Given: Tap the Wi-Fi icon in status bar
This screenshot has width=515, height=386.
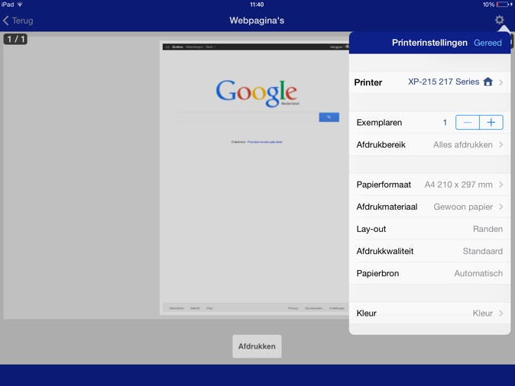Looking at the screenshot, I should point(20,5).
